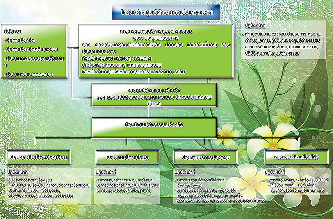Select the line 'ผวจ. ประธานกรรมการ'
This screenshot has width=333, height=219.
click(156, 38)
